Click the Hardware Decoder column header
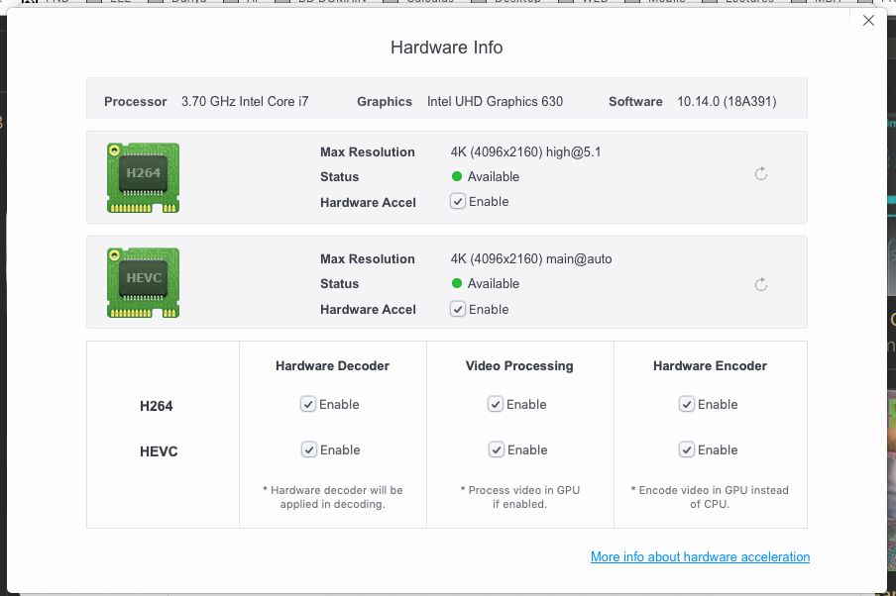The image size is (896, 596). click(333, 366)
